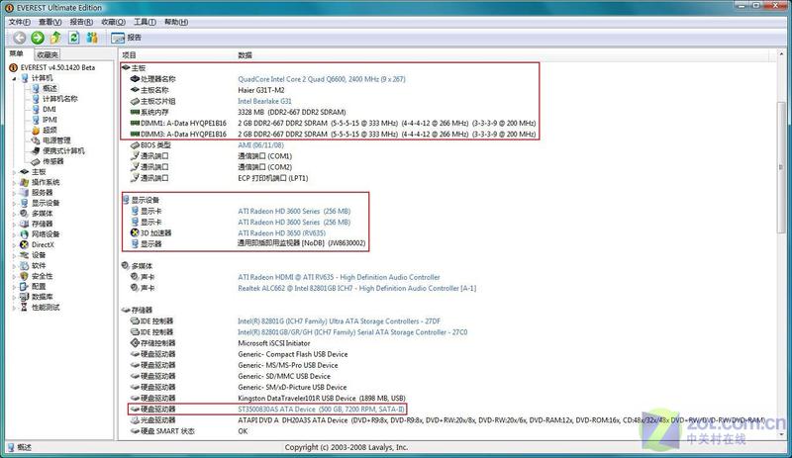The height and width of the screenshot is (458, 792).
Task: Open the 查看(V) menu
Action: click(x=50, y=22)
